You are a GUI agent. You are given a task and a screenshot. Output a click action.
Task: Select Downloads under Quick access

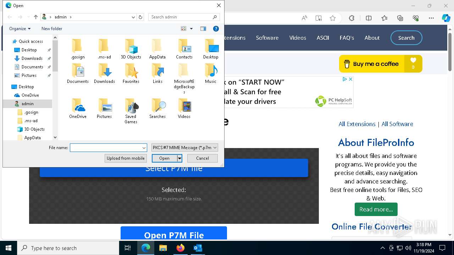point(32,58)
